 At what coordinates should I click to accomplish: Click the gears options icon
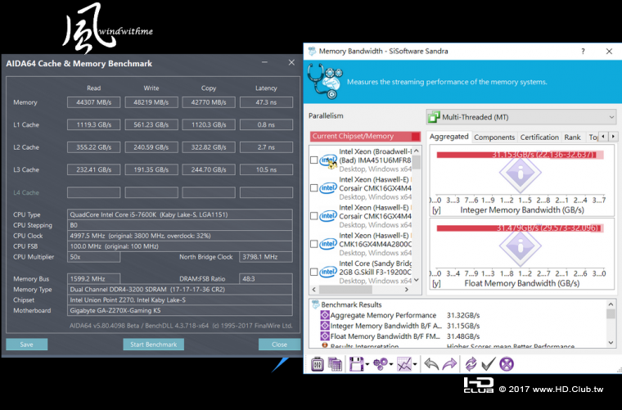[379, 364]
